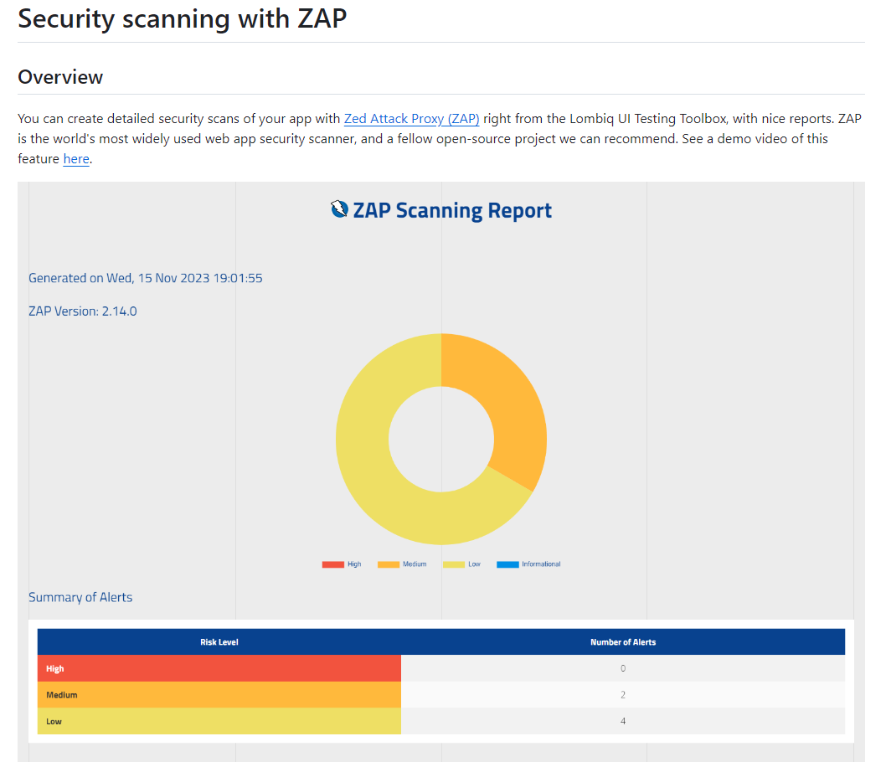Toggle the Low legend swatch
Image resolution: width=886 pixels, height=762 pixels.
coord(454,564)
